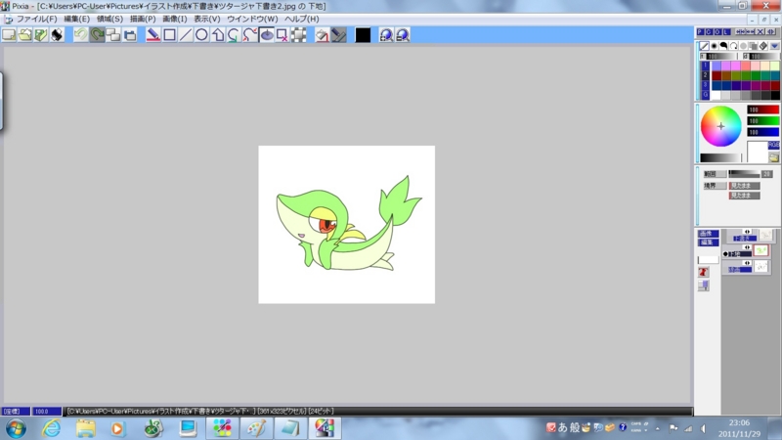This screenshot has width=782, height=440.
Task: Click the Print toolbar icon
Action: [x=57, y=34]
